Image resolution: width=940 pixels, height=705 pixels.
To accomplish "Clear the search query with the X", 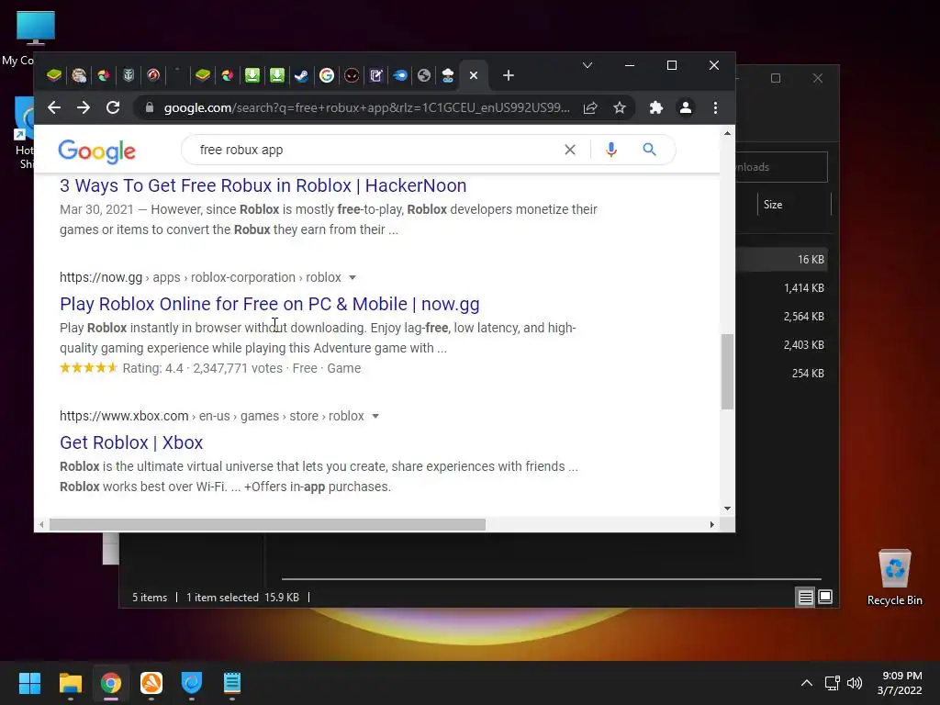I will tap(570, 150).
